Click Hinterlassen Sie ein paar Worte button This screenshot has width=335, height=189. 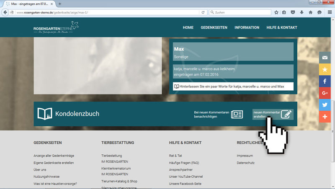(233, 87)
